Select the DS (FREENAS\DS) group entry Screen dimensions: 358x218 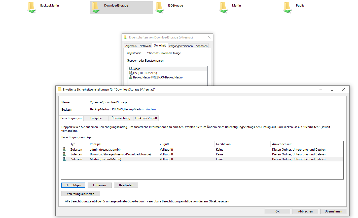click(145, 73)
